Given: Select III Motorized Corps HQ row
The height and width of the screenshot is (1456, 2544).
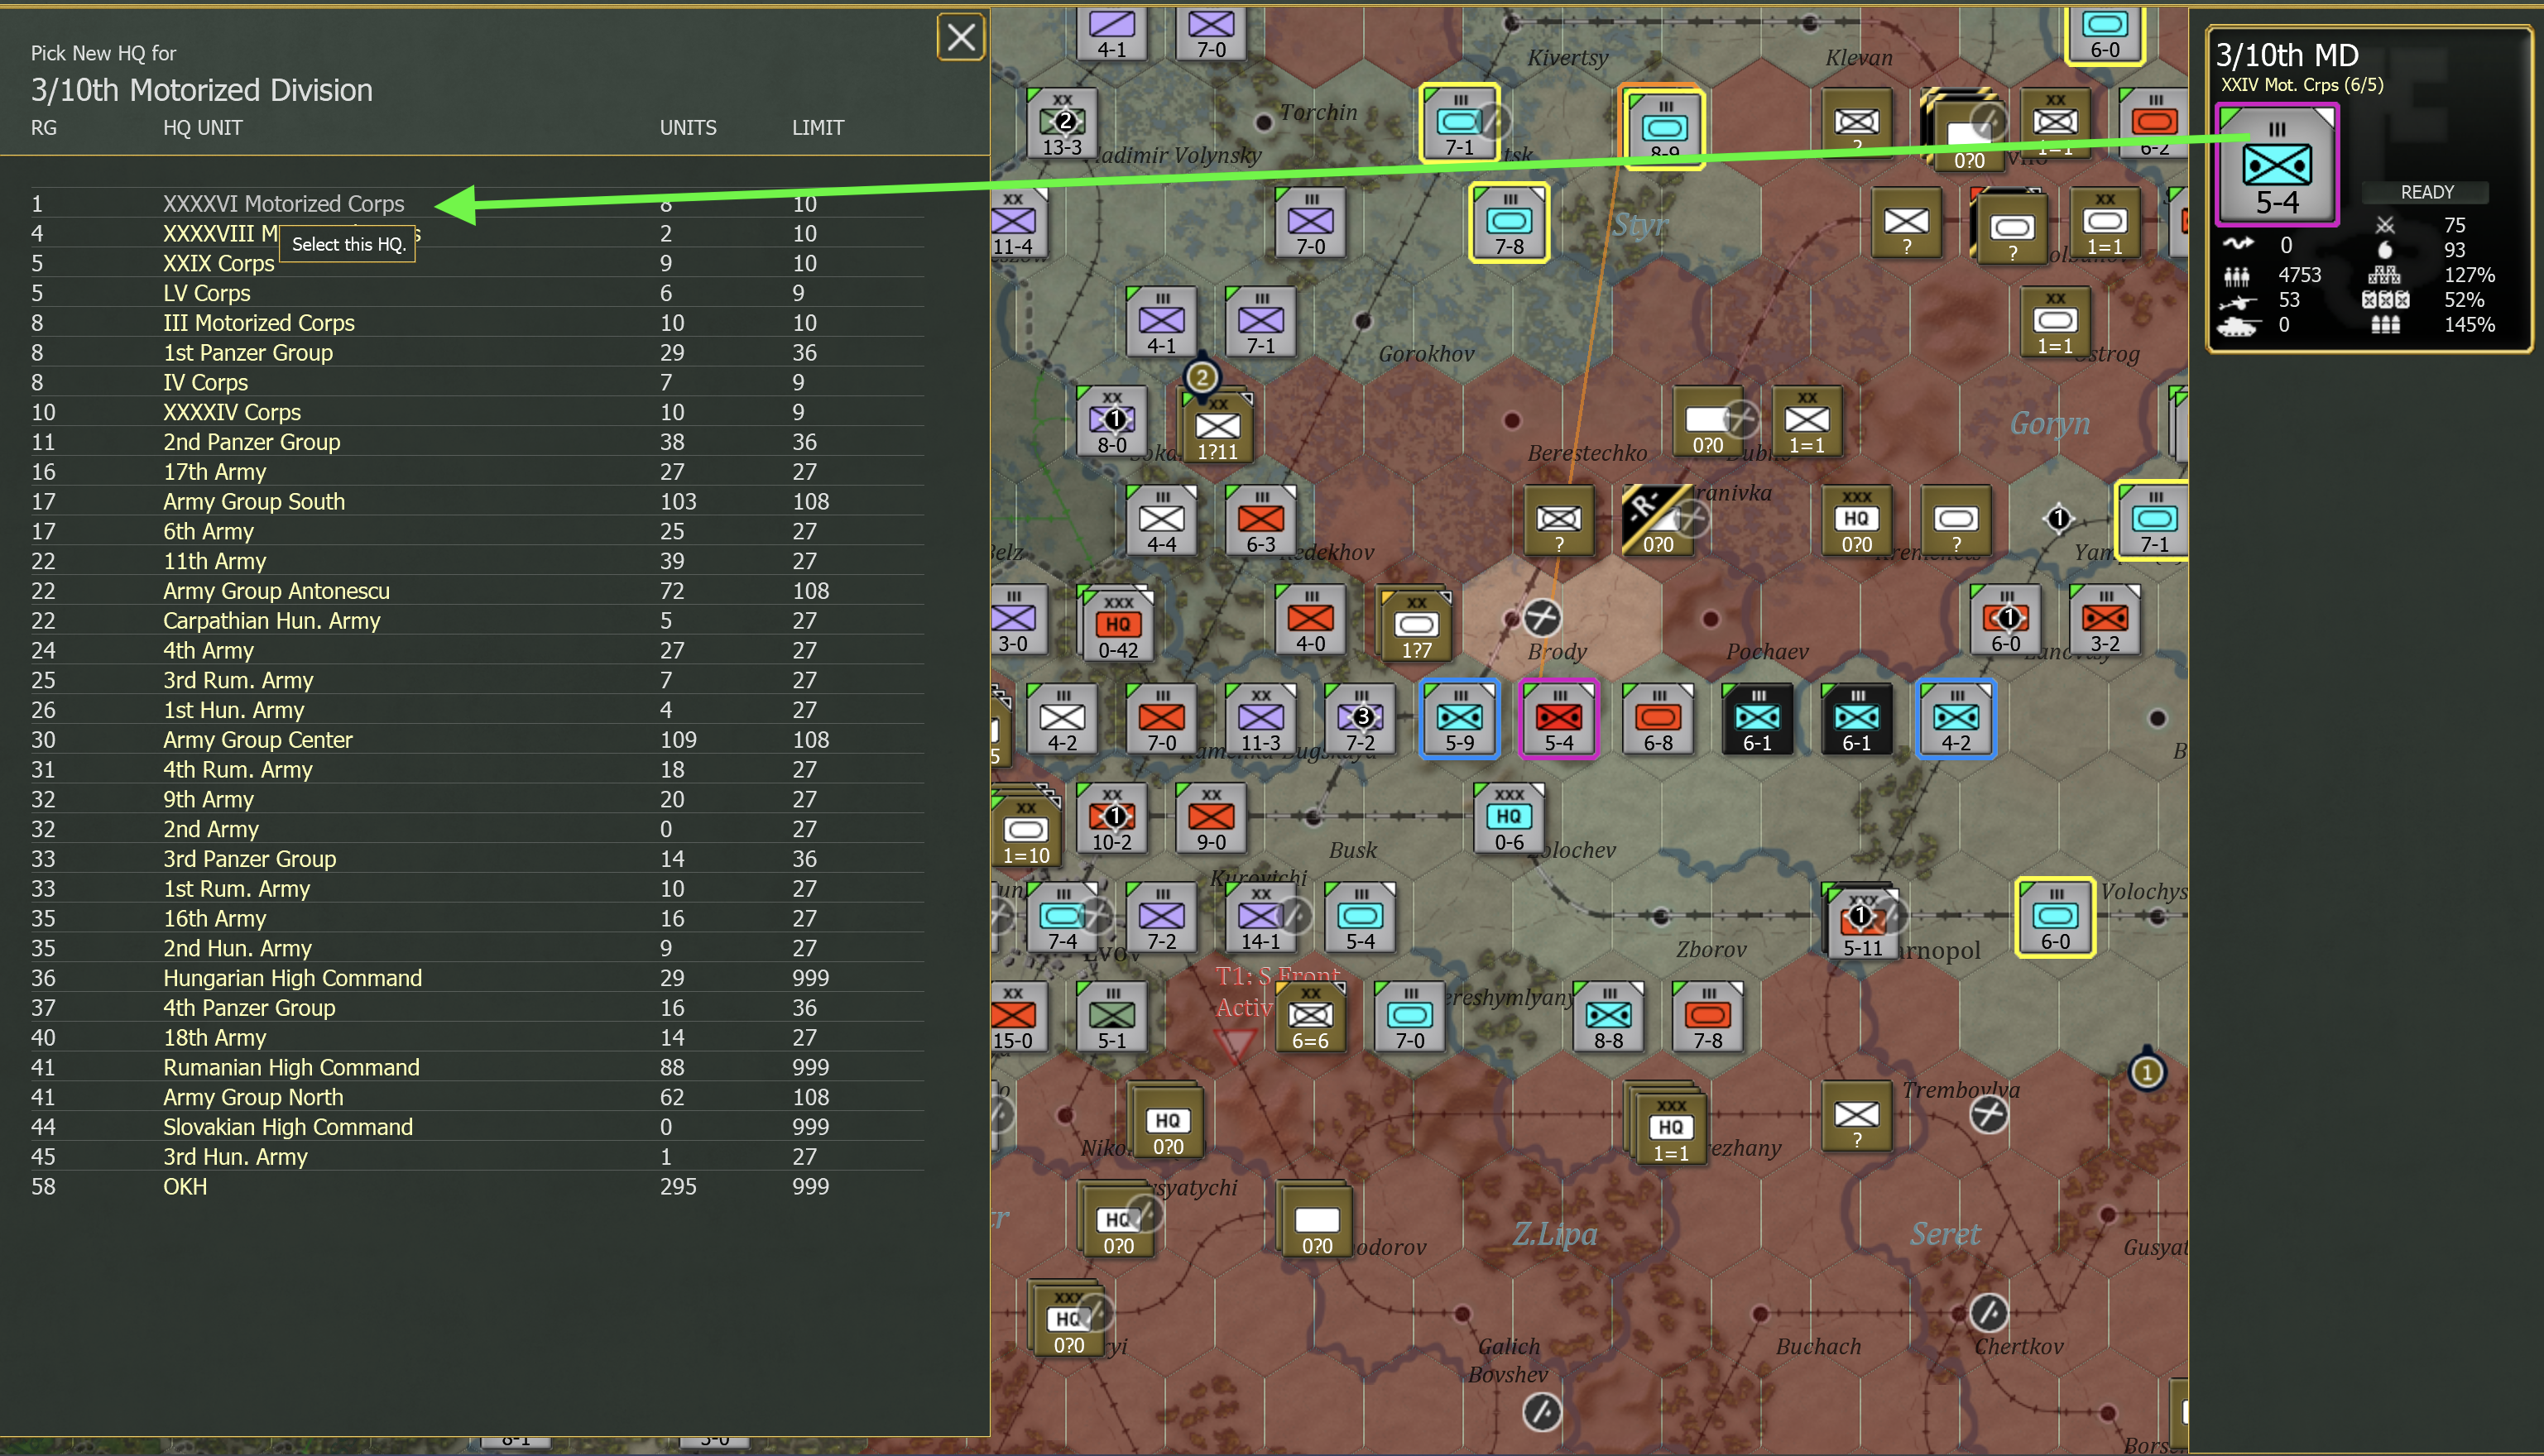Looking at the screenshot, I should pyautogui.click(x=476, y=323).
